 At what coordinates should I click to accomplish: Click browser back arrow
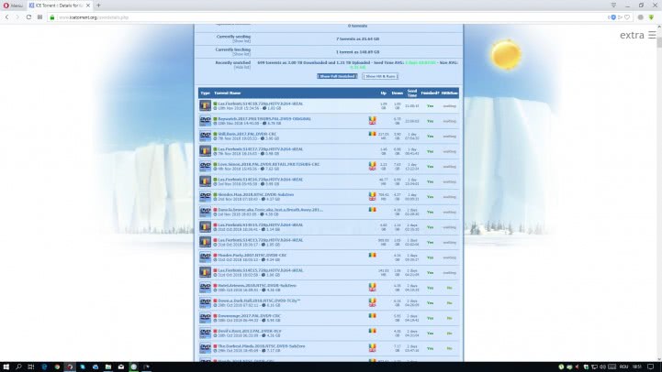point(8,17)
